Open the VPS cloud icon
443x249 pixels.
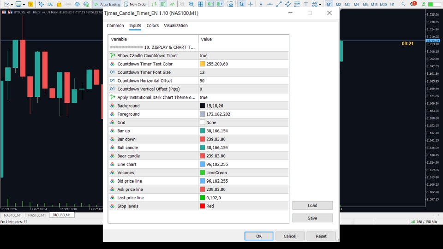[x=77, y=4]
